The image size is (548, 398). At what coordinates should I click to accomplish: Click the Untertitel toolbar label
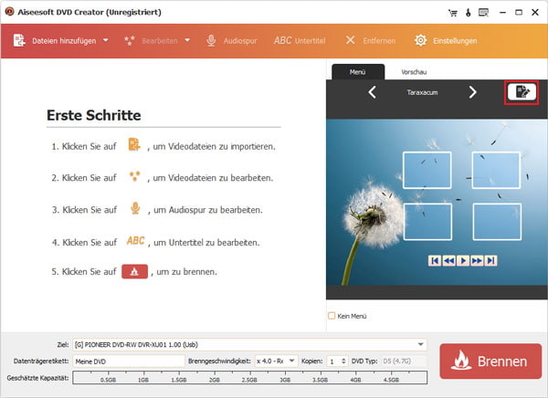coord(310,41)
